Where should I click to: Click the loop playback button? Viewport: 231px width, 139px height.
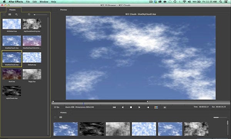148,107
